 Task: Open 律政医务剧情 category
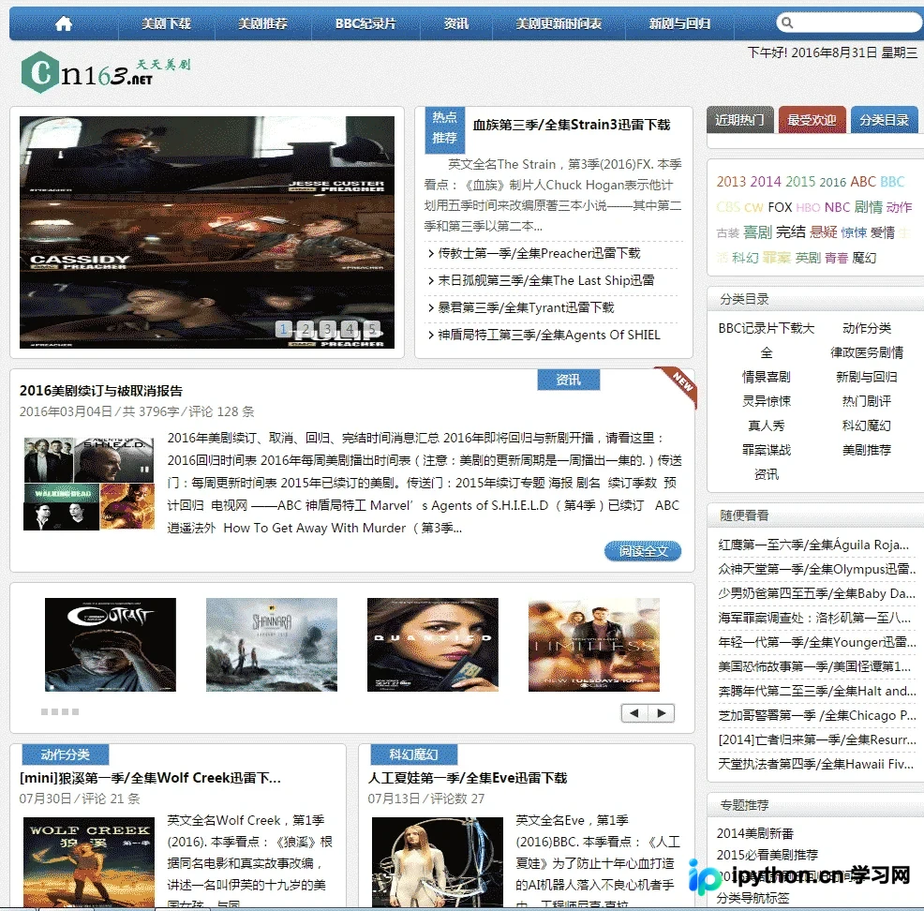tap(867, 352)
